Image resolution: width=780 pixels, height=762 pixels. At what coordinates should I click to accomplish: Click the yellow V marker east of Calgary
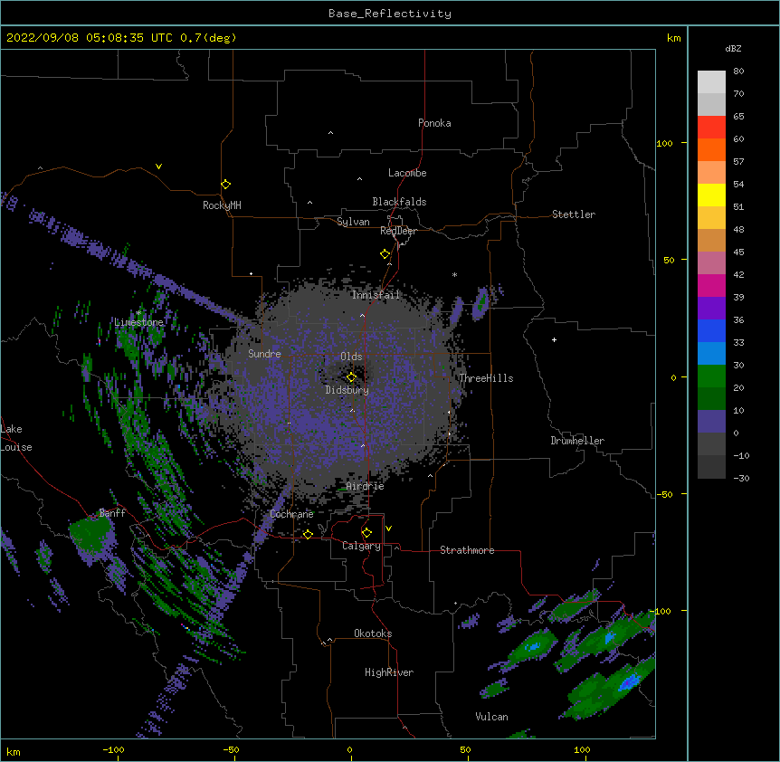pyautogui.click(x=388, y=529)
